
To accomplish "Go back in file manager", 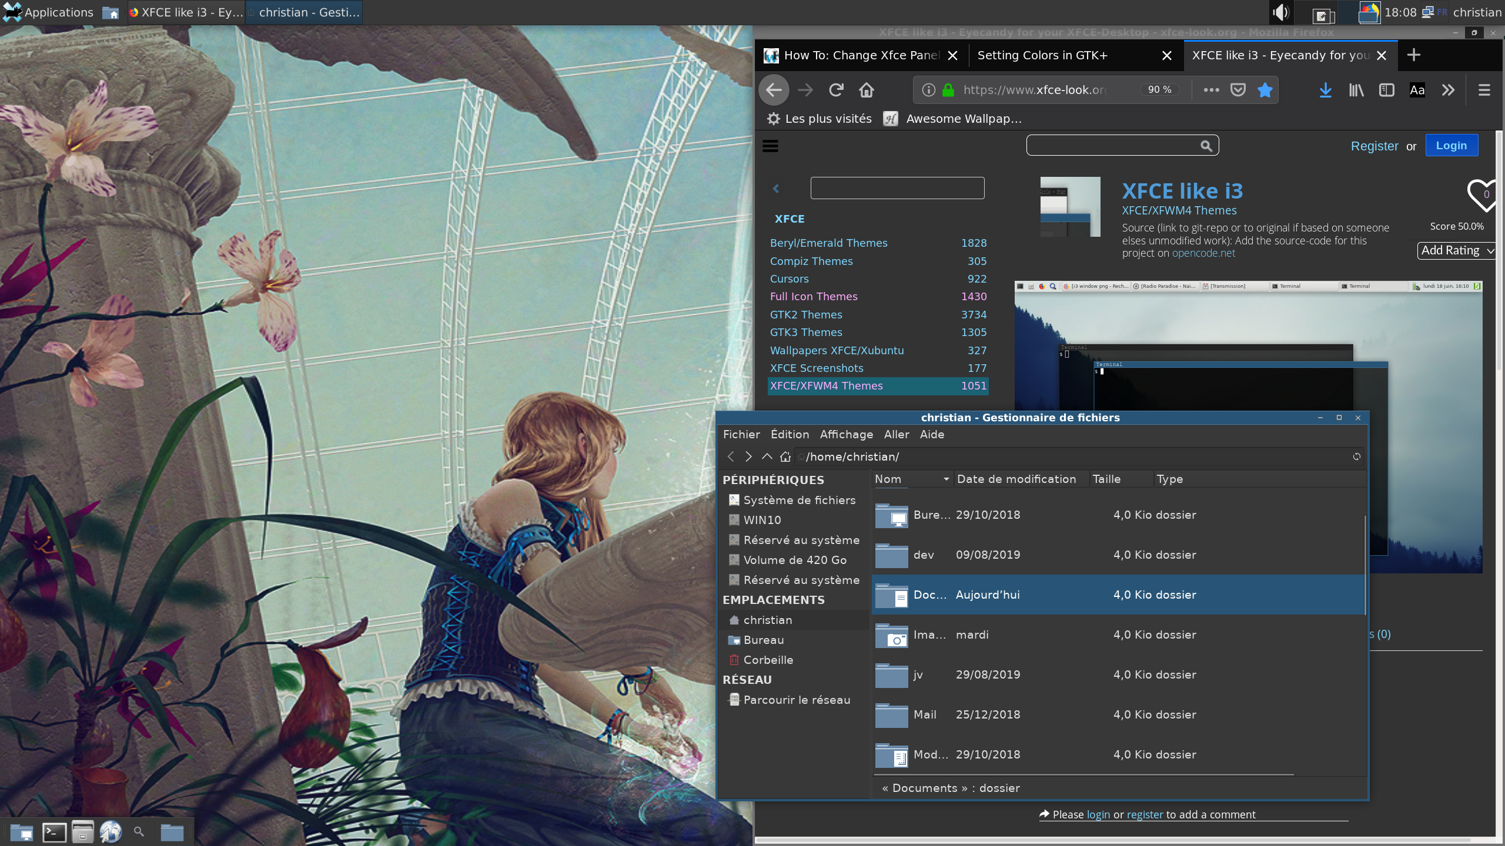I will tap(731, 456).
